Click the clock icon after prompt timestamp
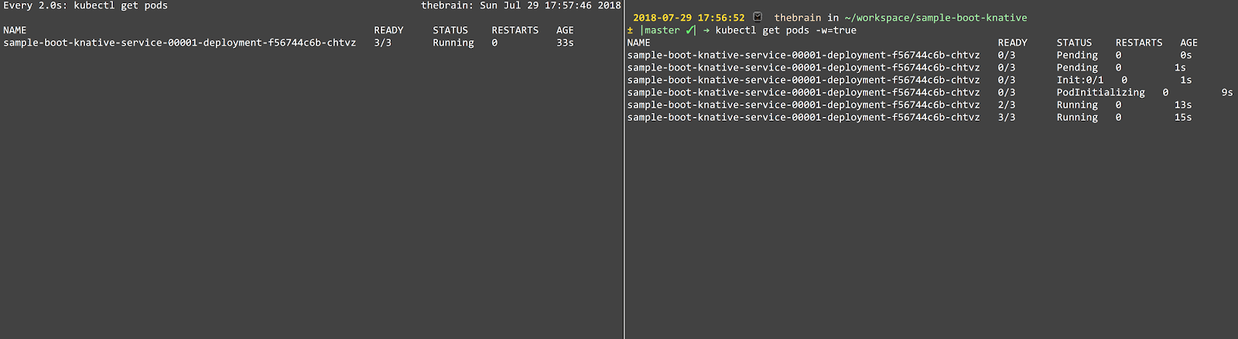Viewport: 1238px width, 339px height. pos(758,17)
